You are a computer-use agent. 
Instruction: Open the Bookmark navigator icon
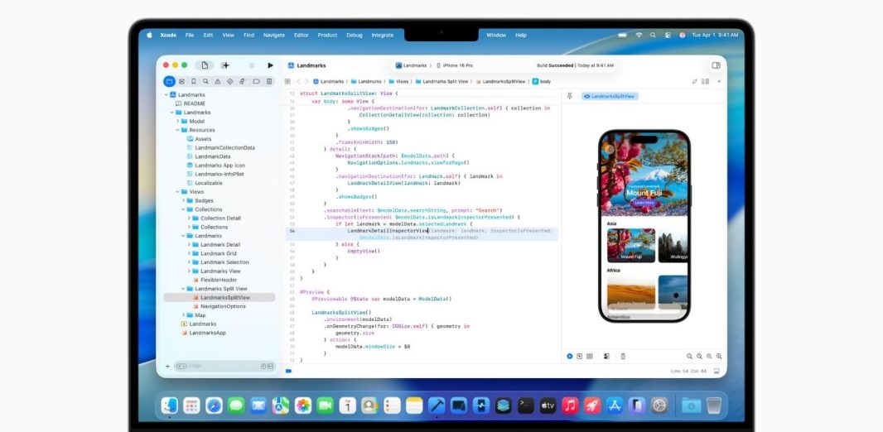click(194, 82)
